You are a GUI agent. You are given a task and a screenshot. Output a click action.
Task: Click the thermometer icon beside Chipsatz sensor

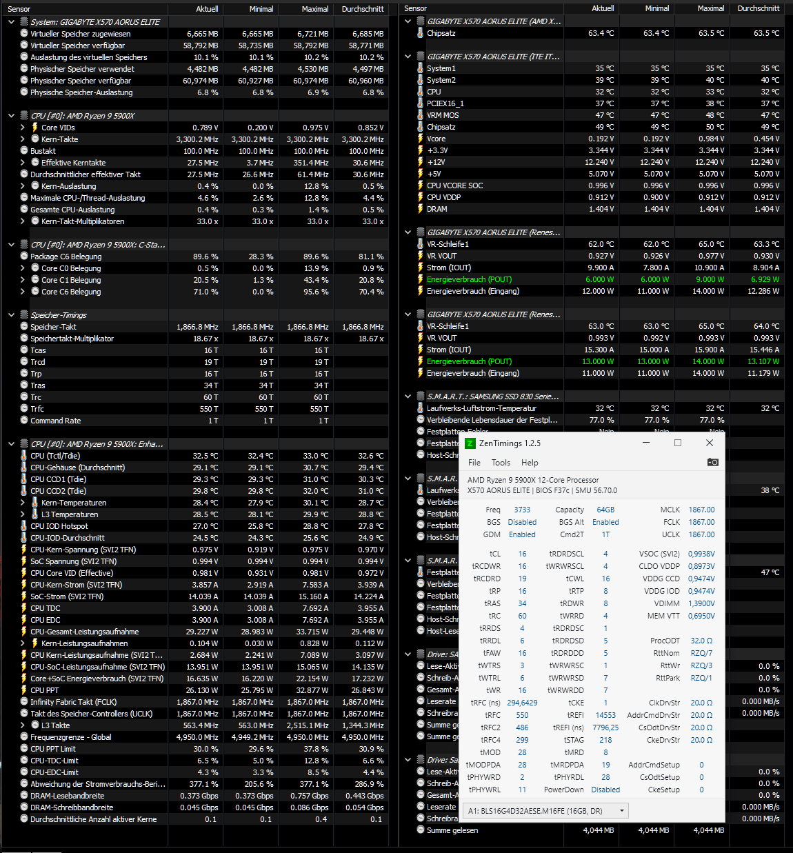click(420, 32)
